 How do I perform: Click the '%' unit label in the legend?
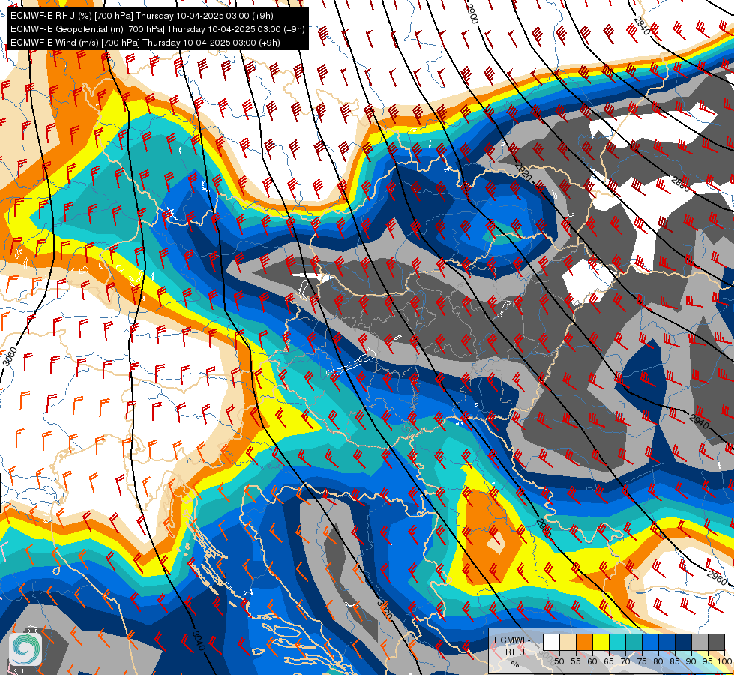pos(515,664)
